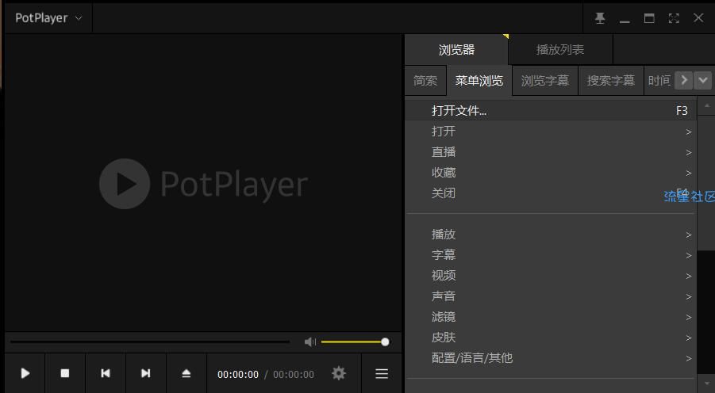Expand the 配置/语言/其他 submenu
715x393 pixels.
point(551,358)
